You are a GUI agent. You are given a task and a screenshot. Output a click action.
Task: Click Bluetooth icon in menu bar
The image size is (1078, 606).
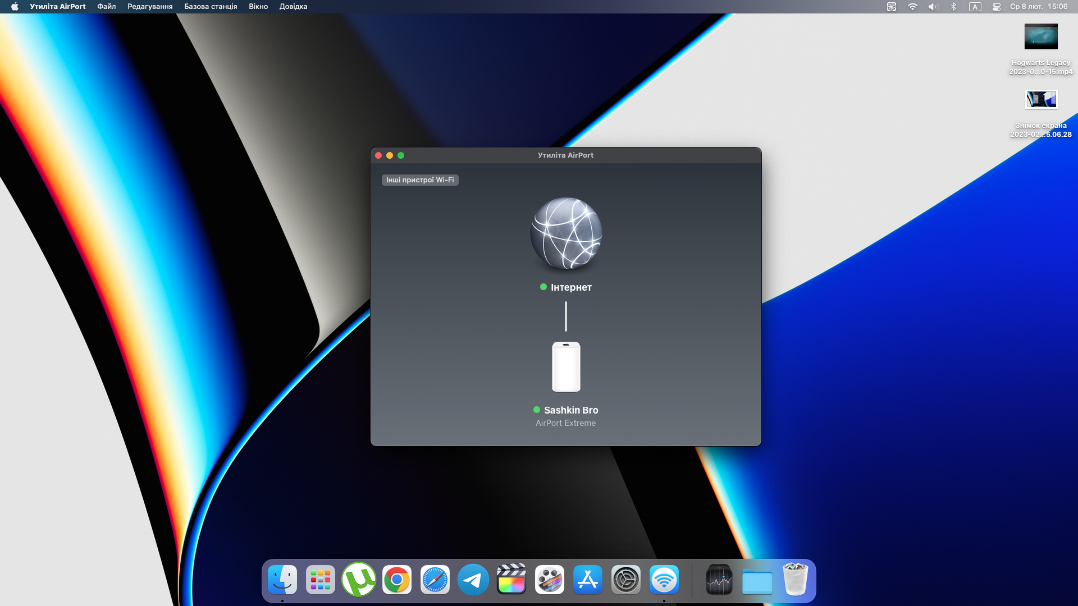click(953, 7)
